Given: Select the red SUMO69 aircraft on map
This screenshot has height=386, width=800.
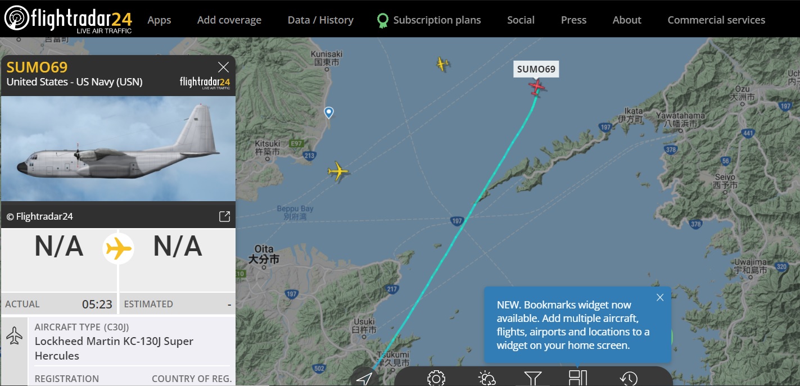Looking at the screenshot, I should pos(537,87).
